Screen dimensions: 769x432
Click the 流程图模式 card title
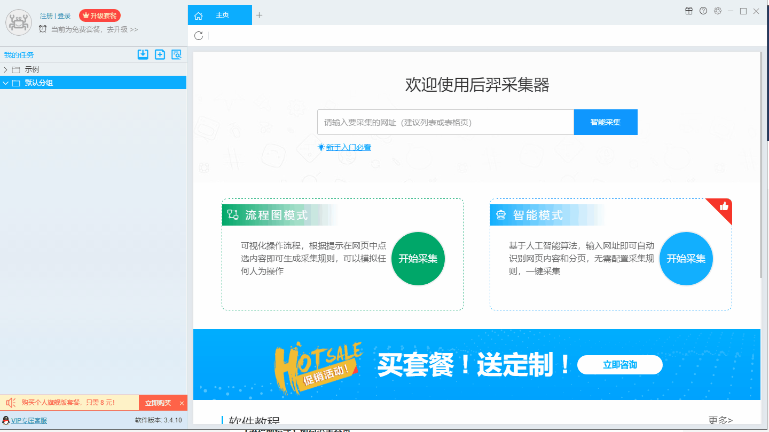(x=277, y=215)
